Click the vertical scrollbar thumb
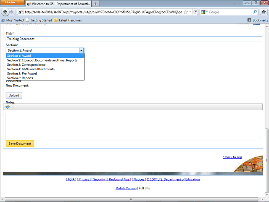Screen dimensions: 269x202 click(x=266, y=160)
